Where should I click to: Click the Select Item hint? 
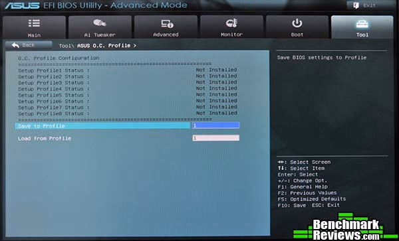click(301, 168)
